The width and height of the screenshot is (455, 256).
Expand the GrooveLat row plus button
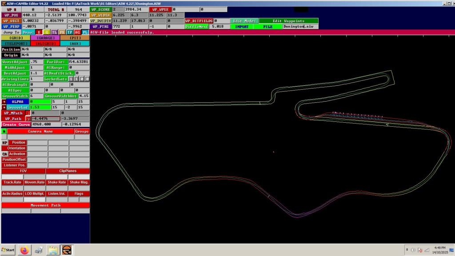(4, 108)
